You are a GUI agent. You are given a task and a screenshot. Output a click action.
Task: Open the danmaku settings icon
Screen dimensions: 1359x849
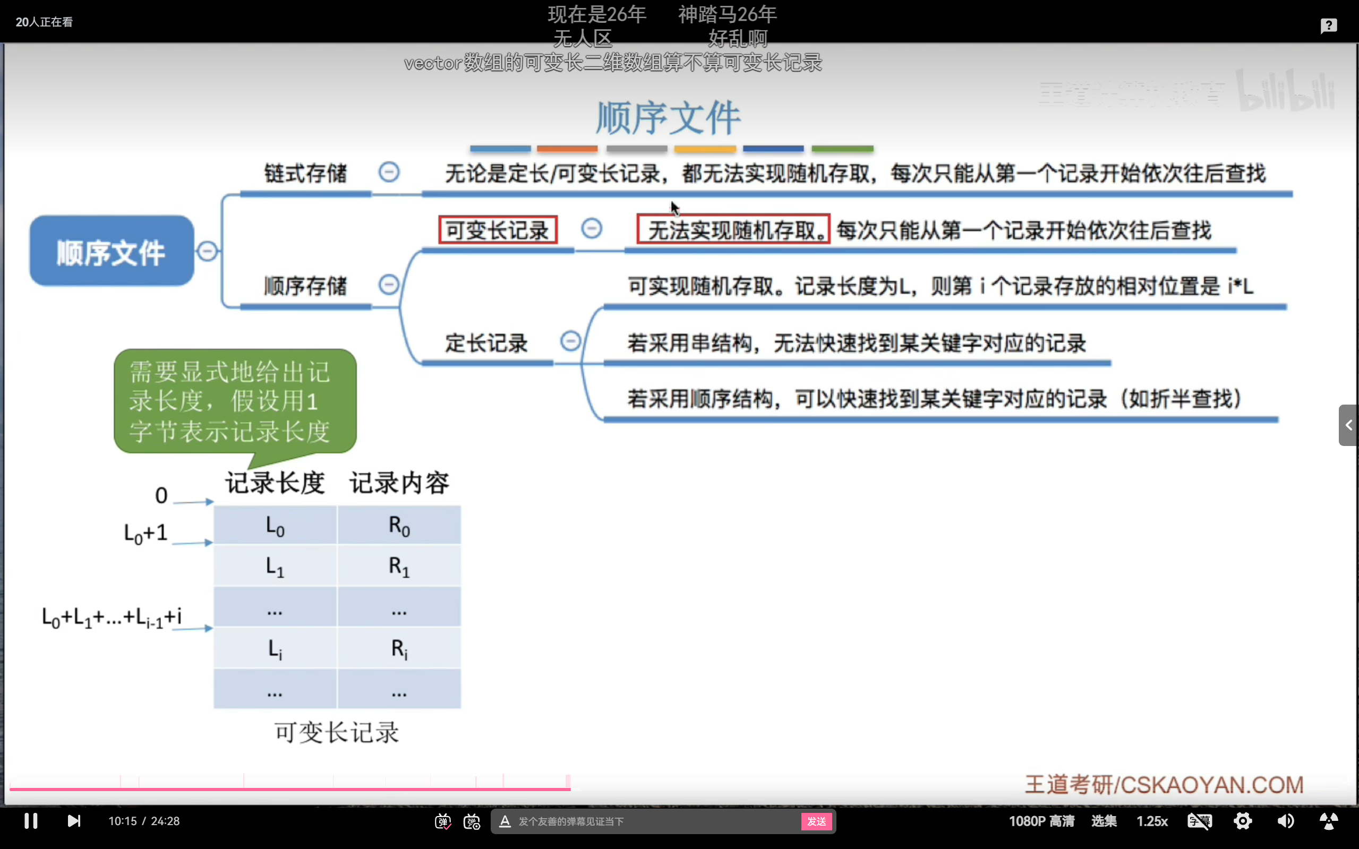tap(472, 821)
